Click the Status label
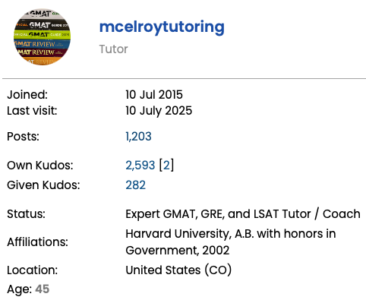This screenshot has height=300, width=366. click(x=26, y=214)
